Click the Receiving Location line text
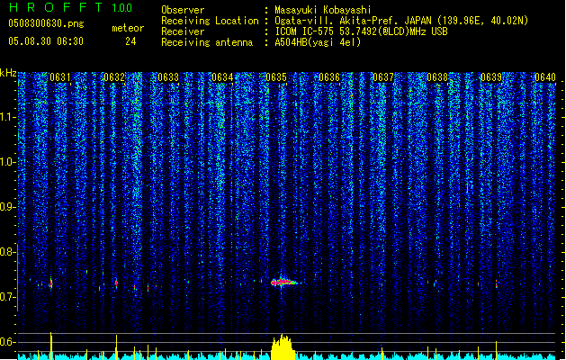 (401, 21)
